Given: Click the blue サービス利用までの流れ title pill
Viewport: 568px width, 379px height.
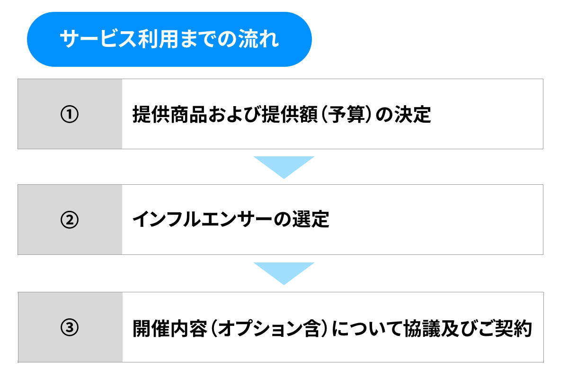Looking at the screenshot, I should click(169, 39).
